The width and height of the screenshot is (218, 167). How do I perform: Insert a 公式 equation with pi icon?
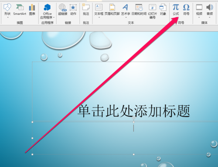point(176,10)
